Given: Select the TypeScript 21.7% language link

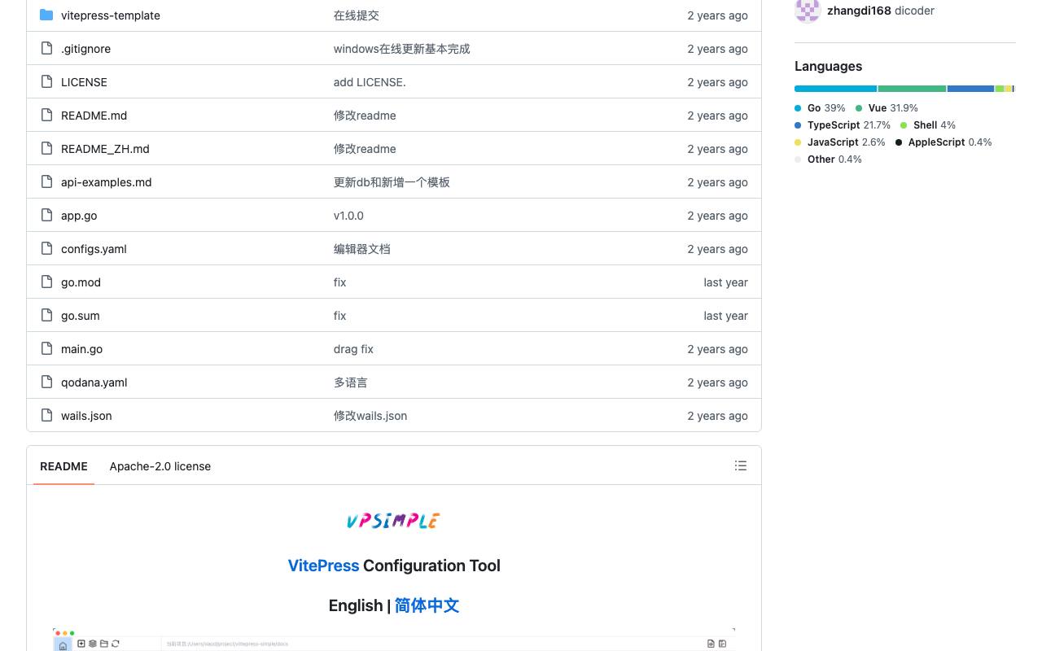Looking at the screenshot, I should [x=843, y=125].
